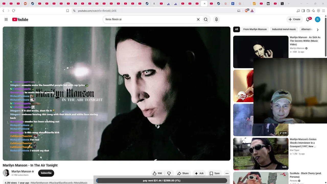327x184 pixels.
Task: Open more actions ellipsis under the video
Action: 227,173
